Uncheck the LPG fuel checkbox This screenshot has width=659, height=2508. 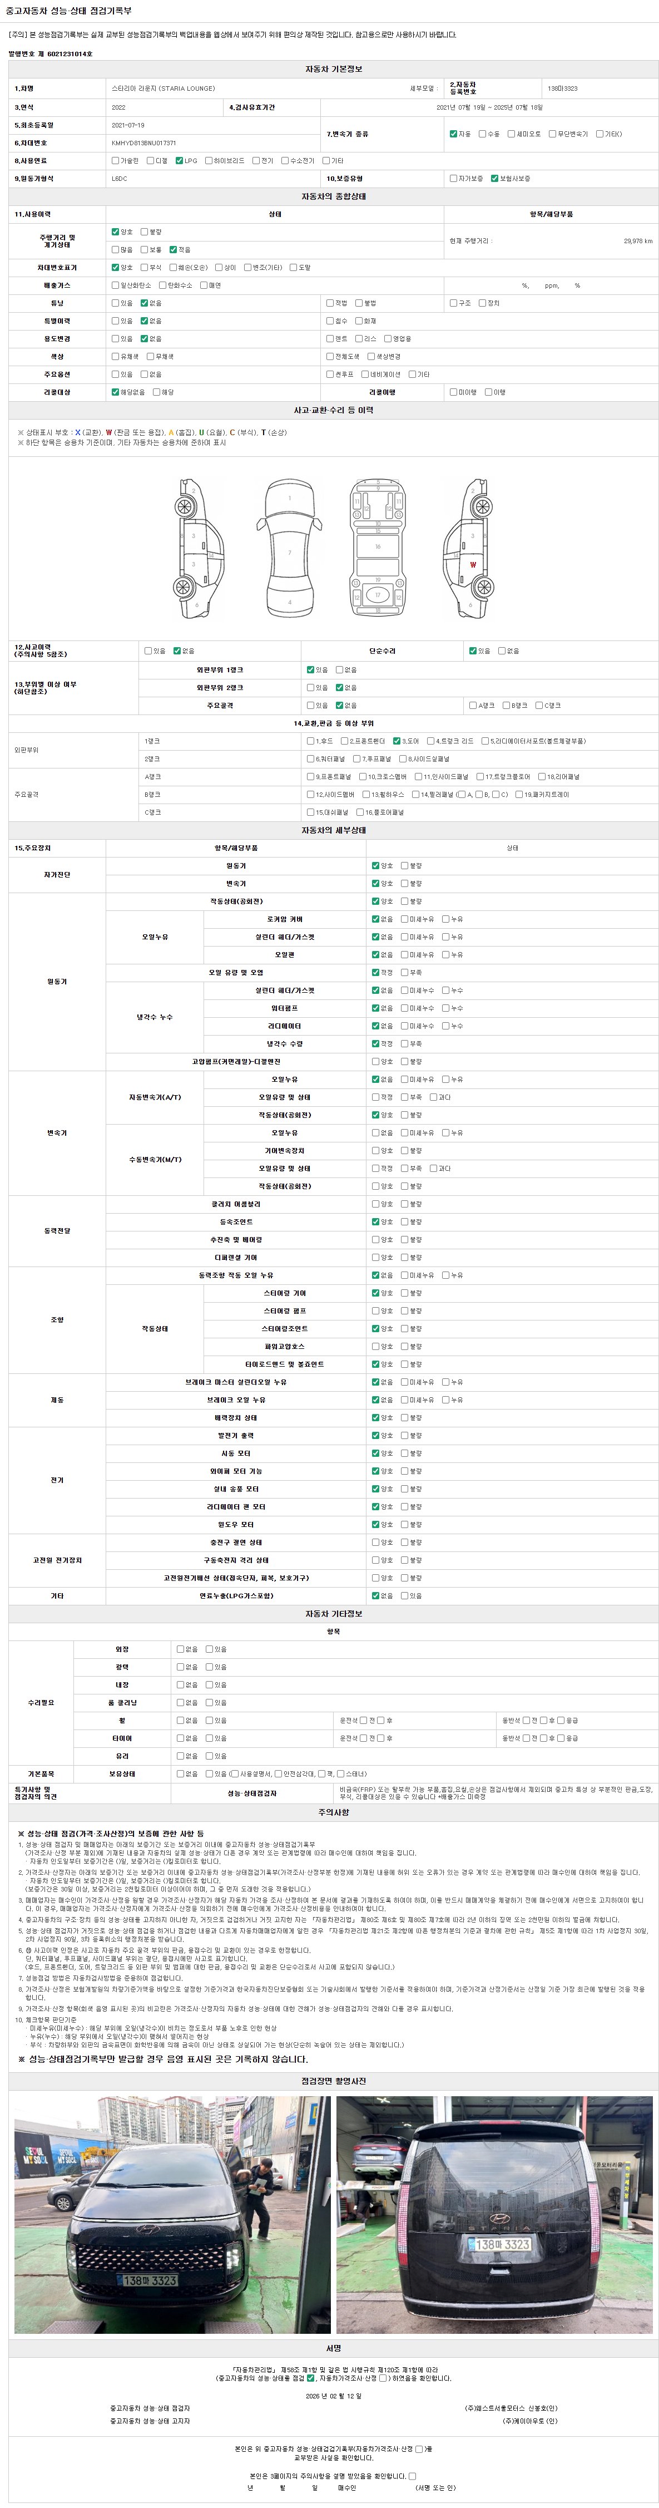pyautogui.click(x=179, y=161)
